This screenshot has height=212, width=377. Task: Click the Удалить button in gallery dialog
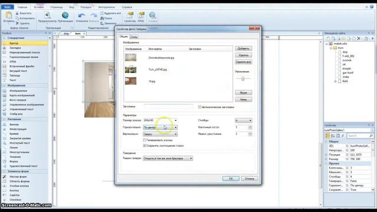click(243, 55)
